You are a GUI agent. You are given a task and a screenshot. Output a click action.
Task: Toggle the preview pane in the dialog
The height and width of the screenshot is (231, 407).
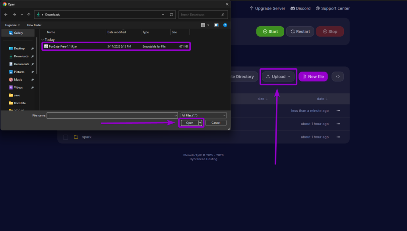216,25
